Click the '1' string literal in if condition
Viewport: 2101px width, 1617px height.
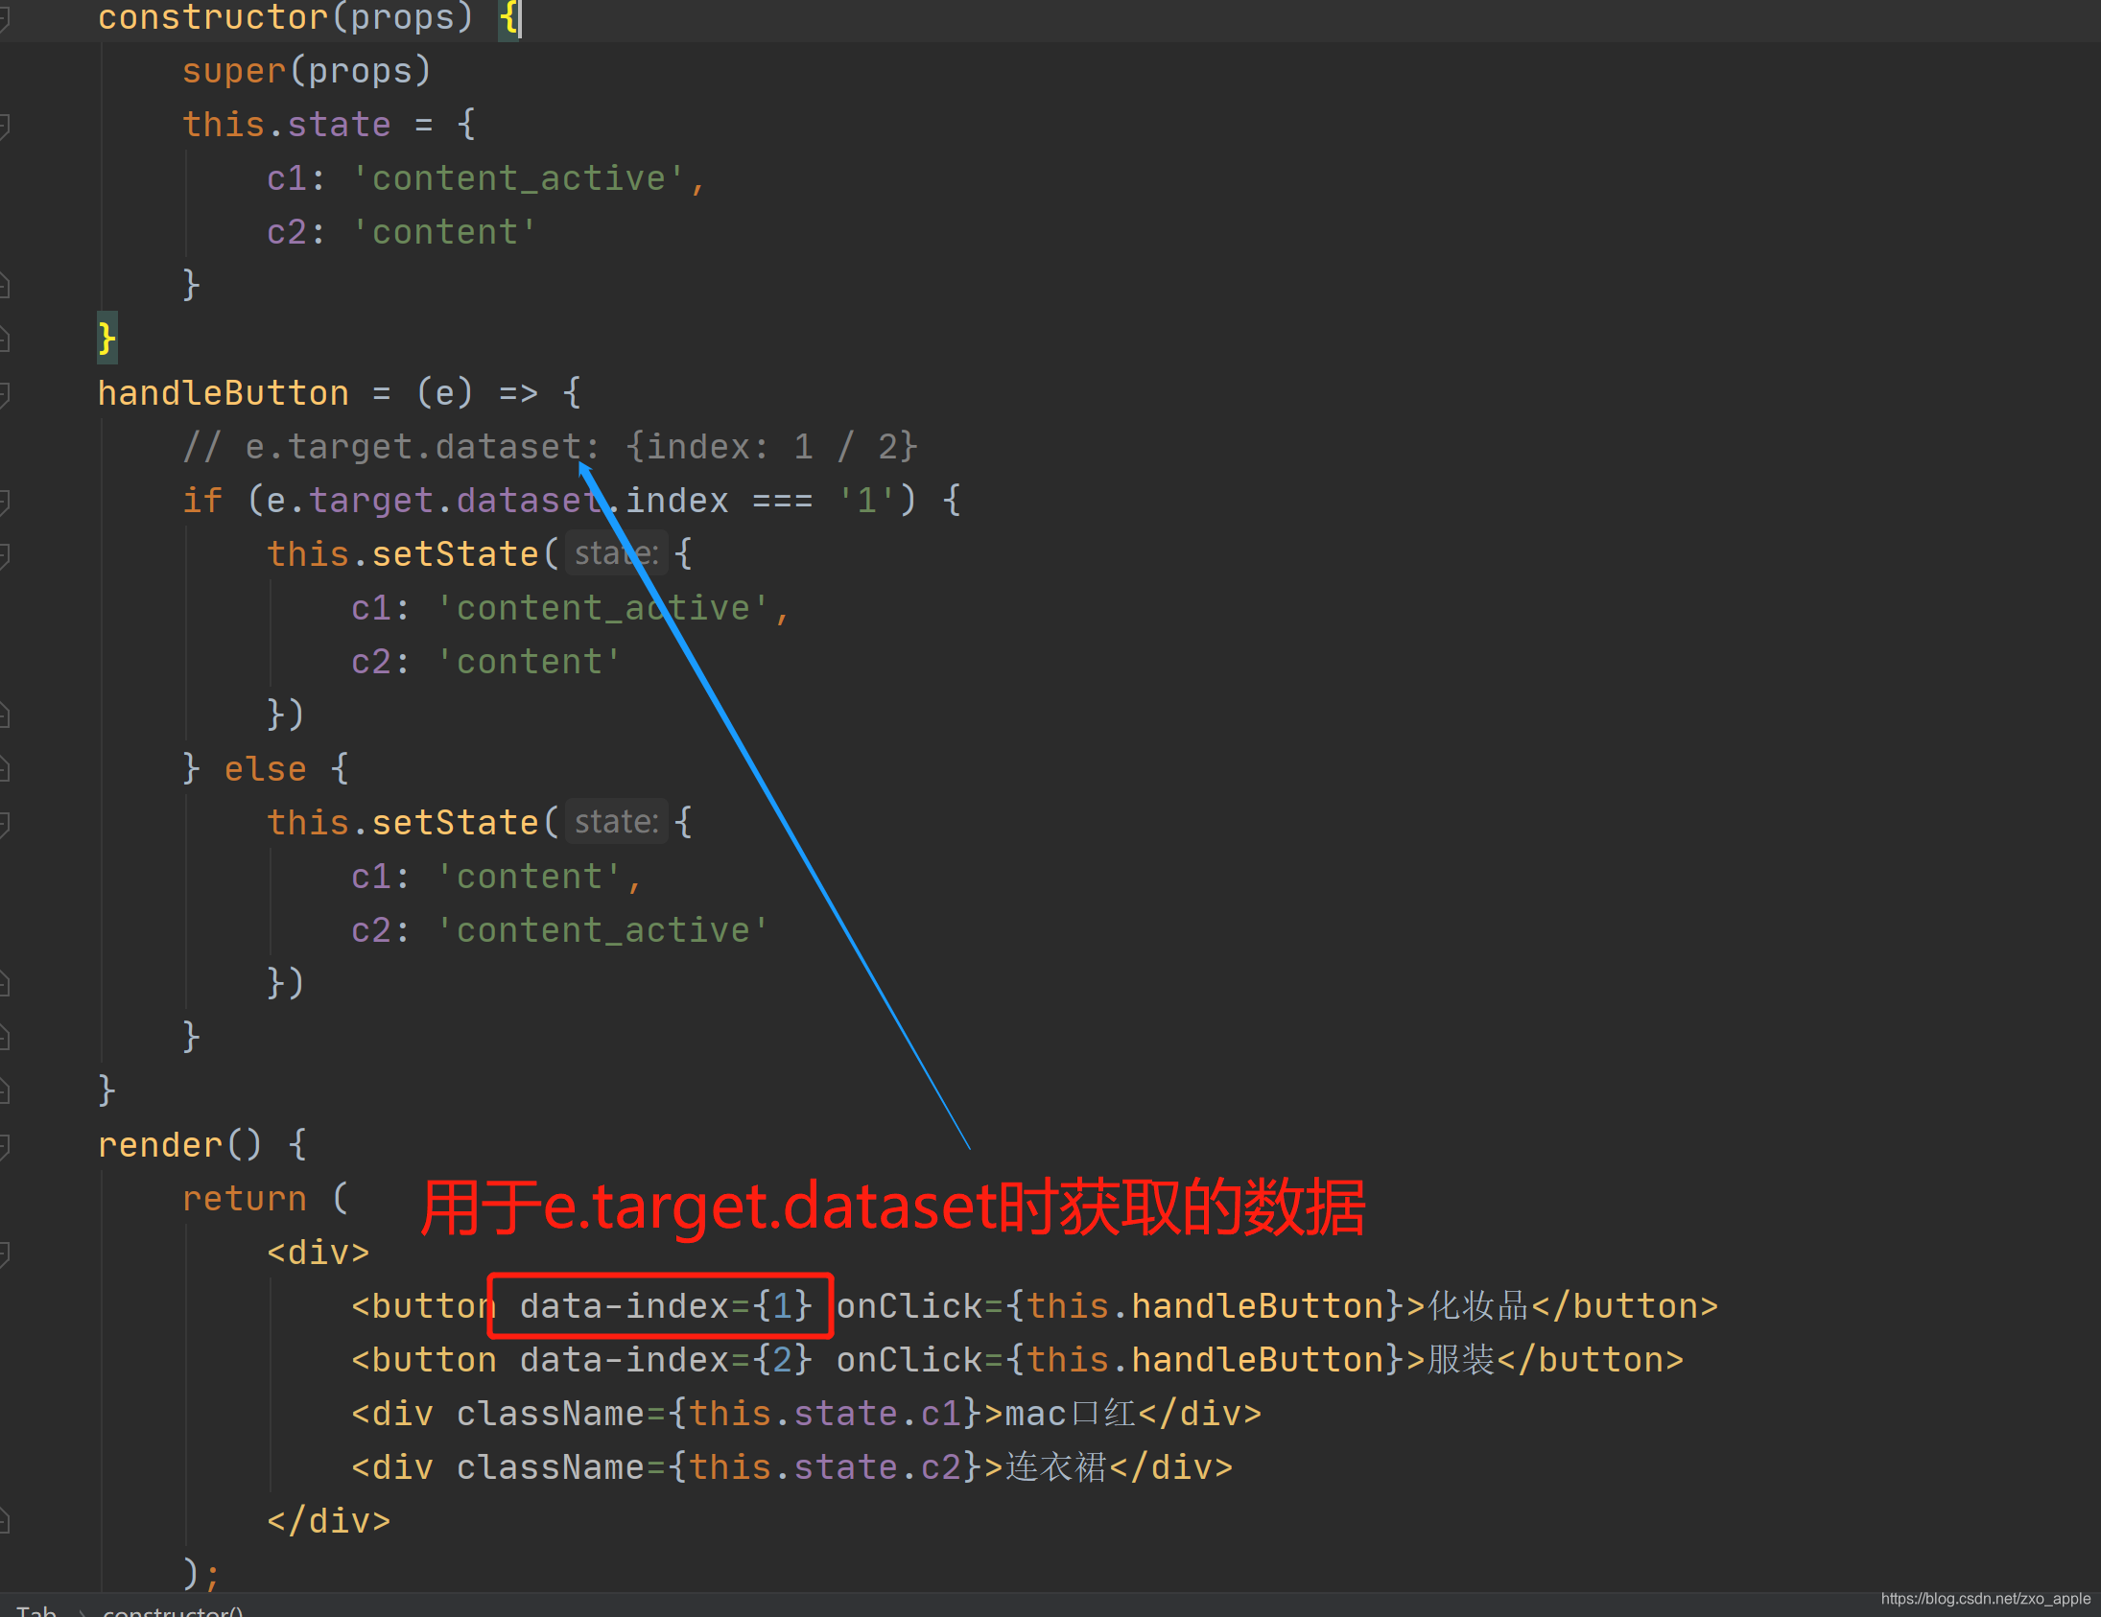pos(865,502)
